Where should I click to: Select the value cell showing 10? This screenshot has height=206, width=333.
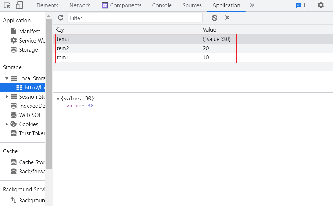click(267, 57)
